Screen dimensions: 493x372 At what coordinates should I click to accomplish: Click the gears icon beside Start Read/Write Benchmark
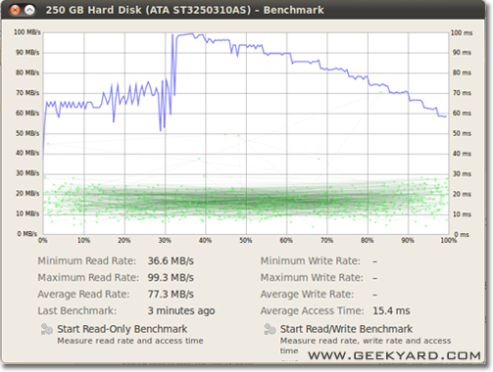point(270,329)
